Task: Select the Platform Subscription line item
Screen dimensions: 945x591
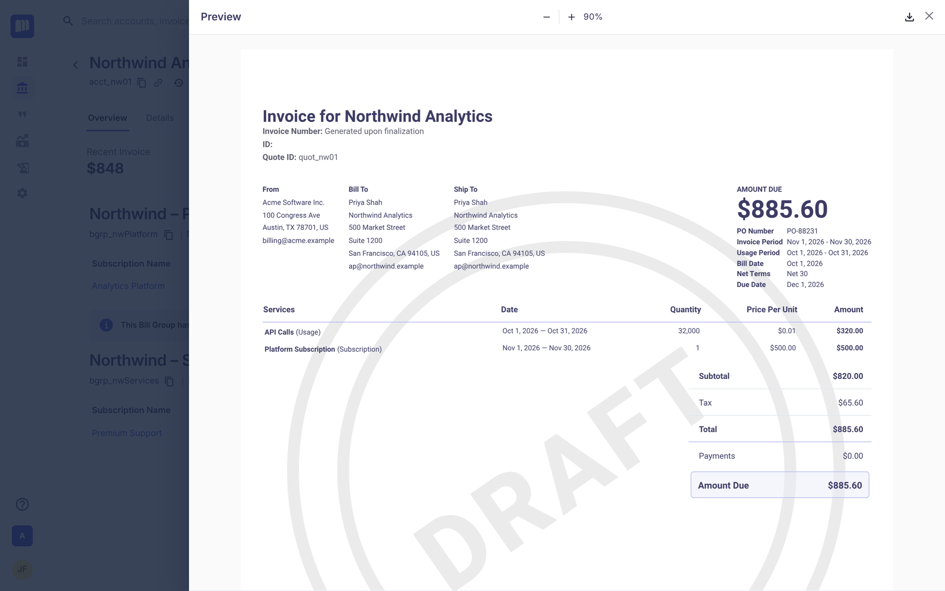Action: pos(567,348)
